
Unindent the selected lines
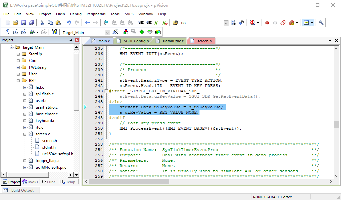pyautogui.click(x=149, y=23)
